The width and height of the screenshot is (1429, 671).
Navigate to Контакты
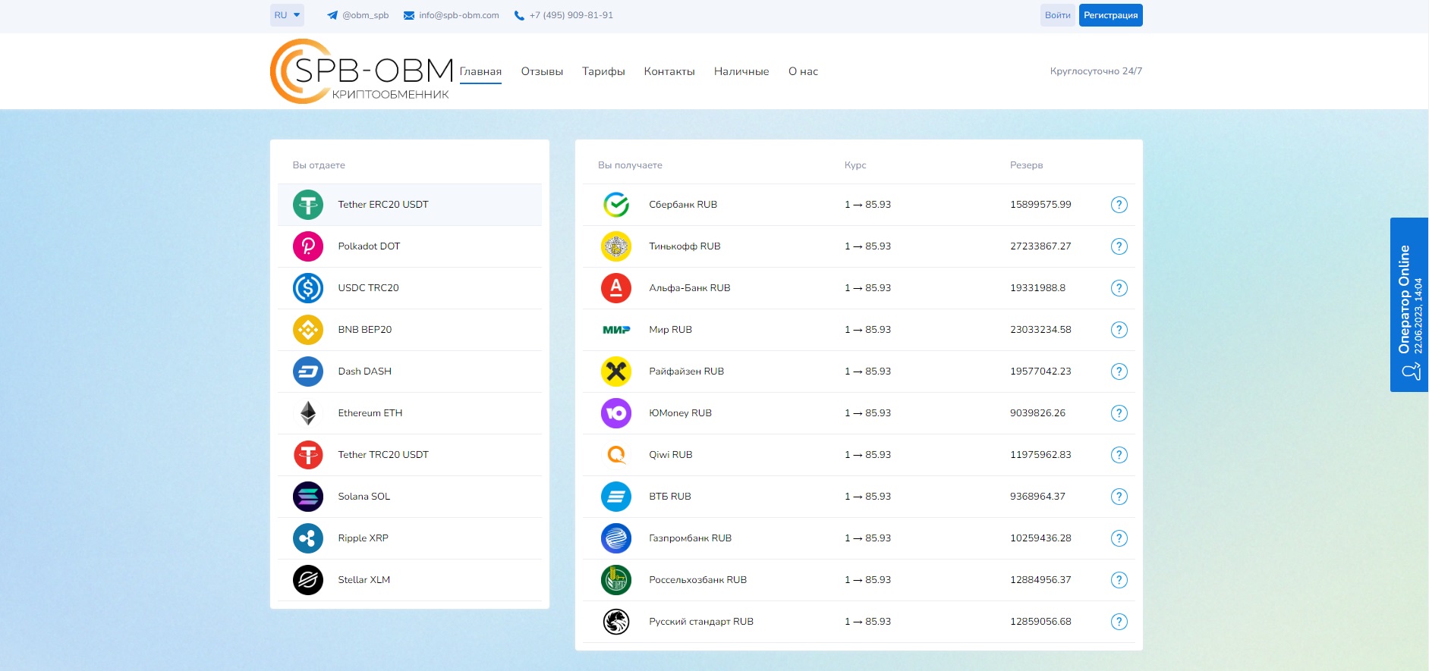click(x=669, y=71)
